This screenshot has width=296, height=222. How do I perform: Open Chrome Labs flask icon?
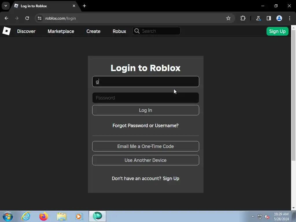coord(258,18)
